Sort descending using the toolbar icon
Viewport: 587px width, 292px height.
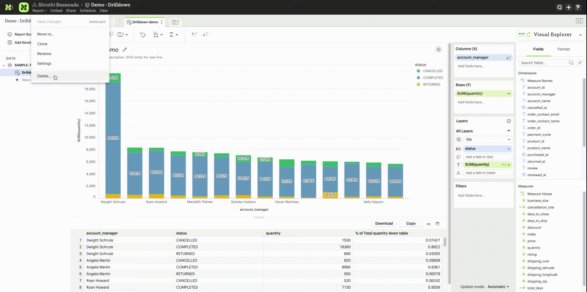205,35
